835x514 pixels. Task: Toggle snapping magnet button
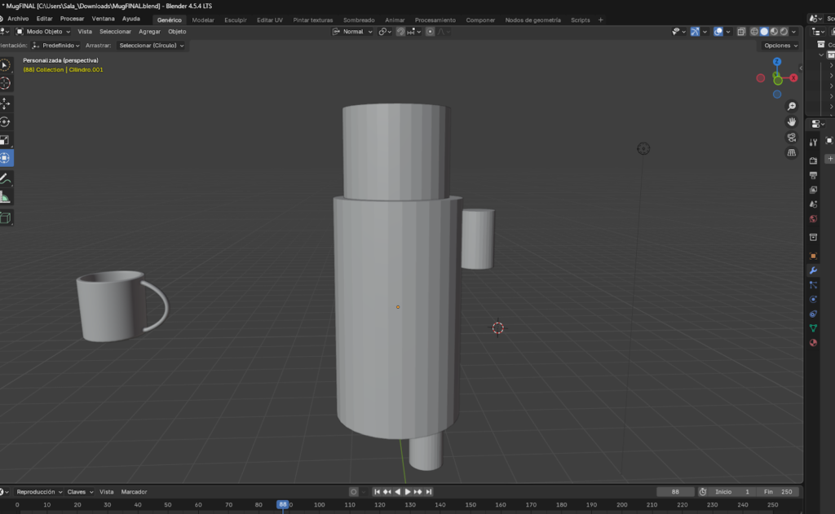(400, 32)
